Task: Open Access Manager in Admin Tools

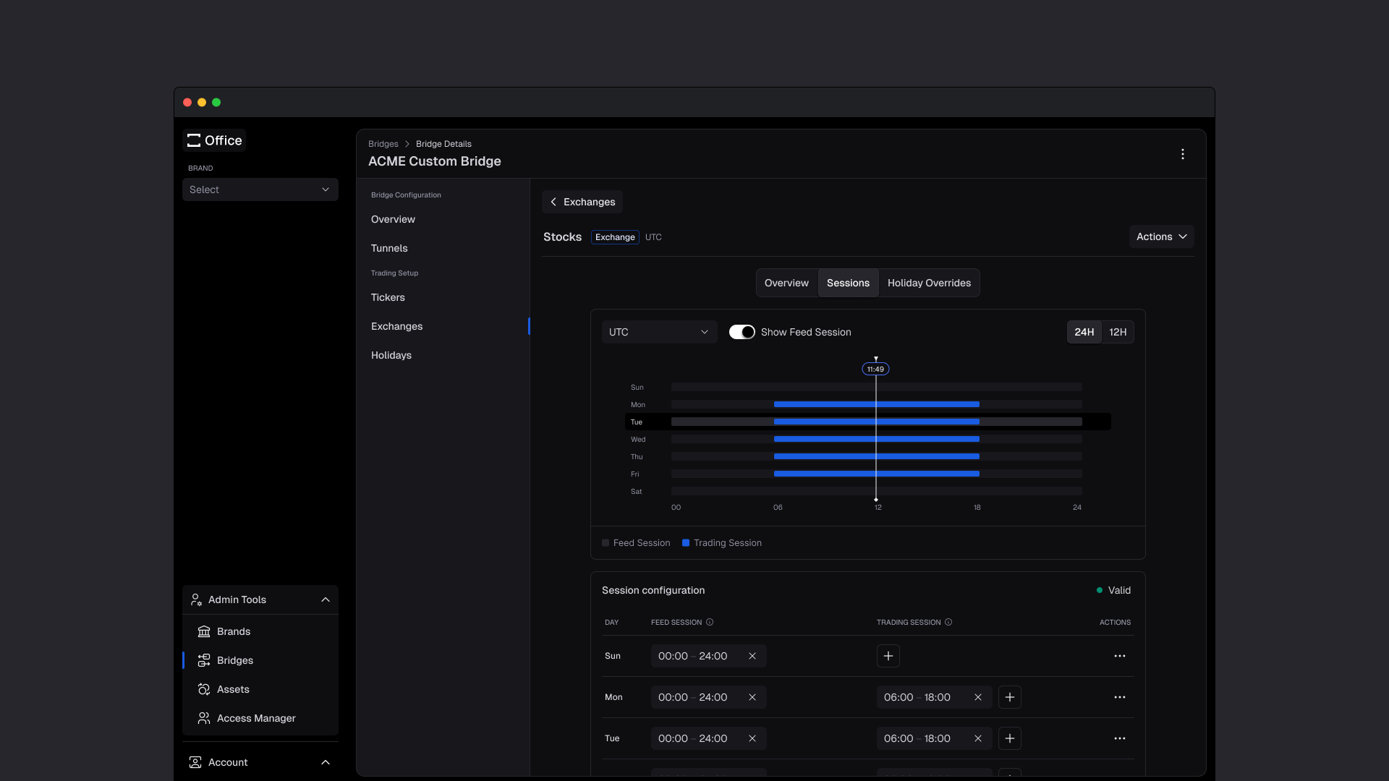Action: [256, 718]
